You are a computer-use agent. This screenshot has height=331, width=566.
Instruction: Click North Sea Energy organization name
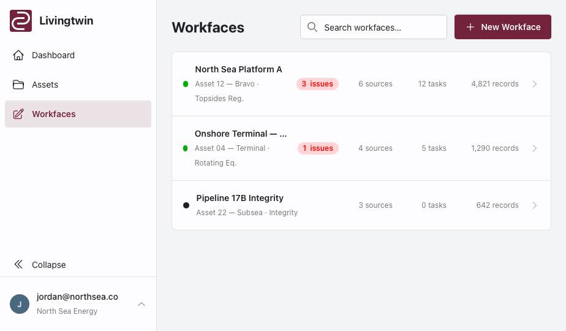pos(67,311)
